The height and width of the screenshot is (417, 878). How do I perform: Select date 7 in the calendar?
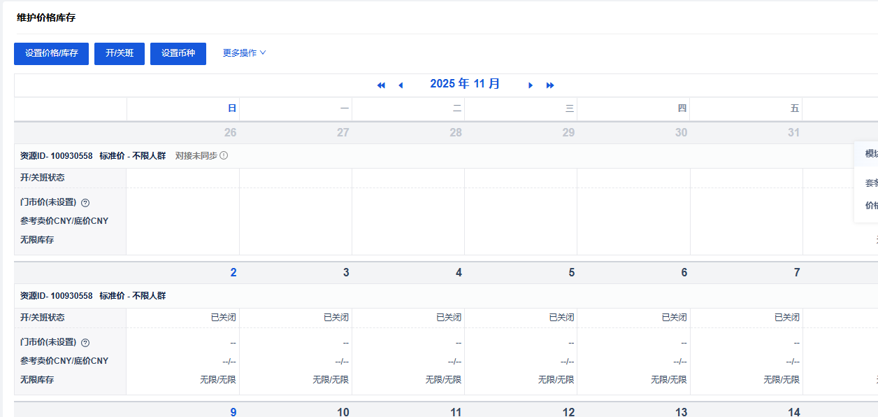796,273
